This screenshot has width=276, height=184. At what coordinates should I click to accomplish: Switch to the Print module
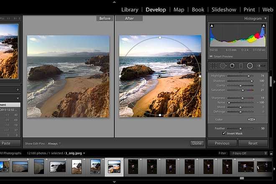tap(249, 10)
